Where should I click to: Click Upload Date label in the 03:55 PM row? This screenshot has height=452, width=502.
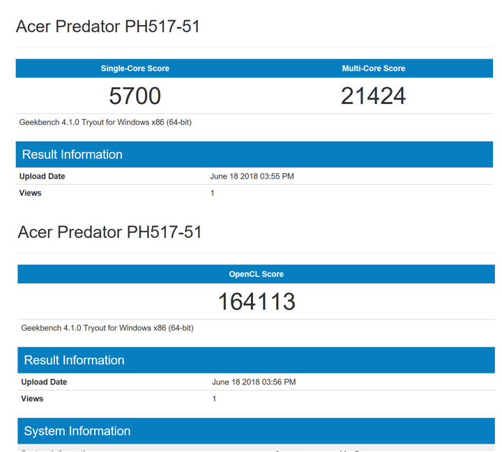pyautogui.click(x=43, y=176)
